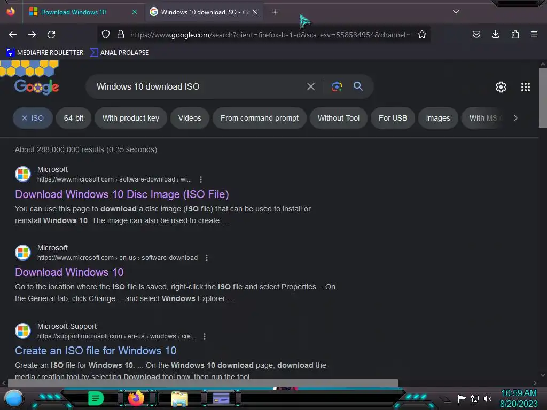Image resolution: width=547 pixels, height=410 pixels.
Task: Close the Windows 10 download ISO tab
Action: coord(255,12)
